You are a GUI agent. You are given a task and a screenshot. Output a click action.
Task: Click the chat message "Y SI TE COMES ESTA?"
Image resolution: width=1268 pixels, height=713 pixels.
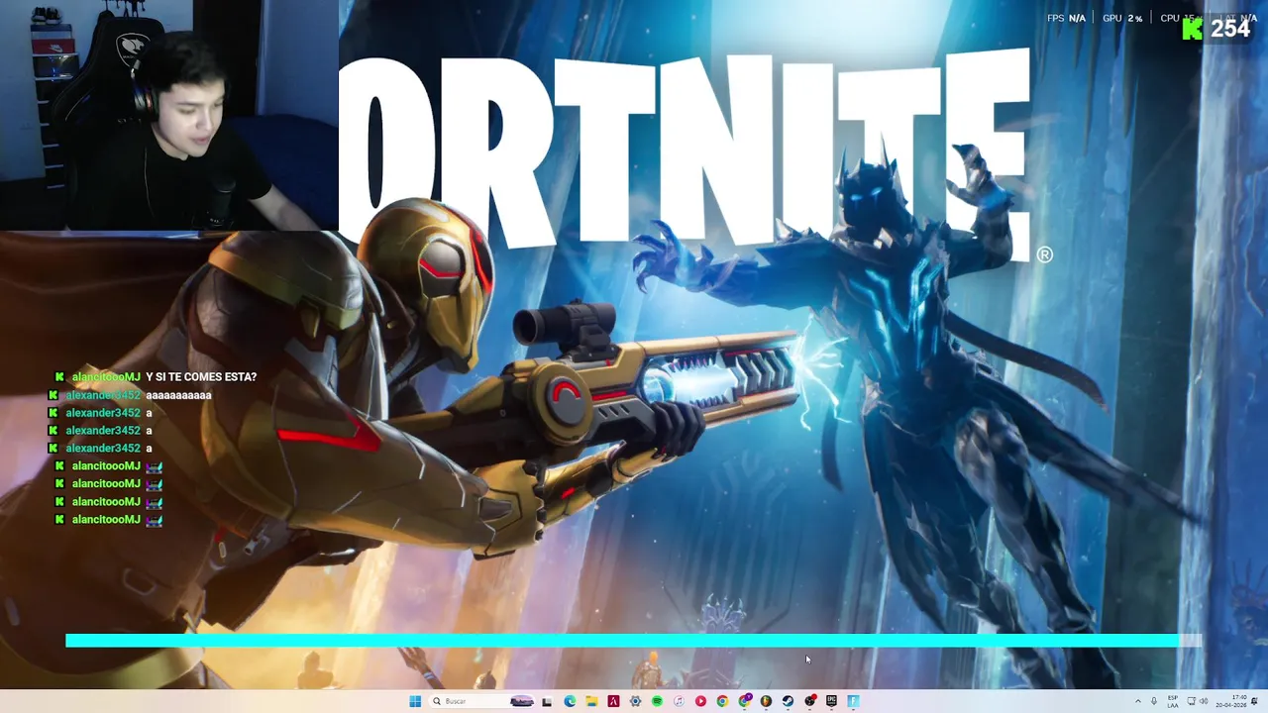pos(201,377)
